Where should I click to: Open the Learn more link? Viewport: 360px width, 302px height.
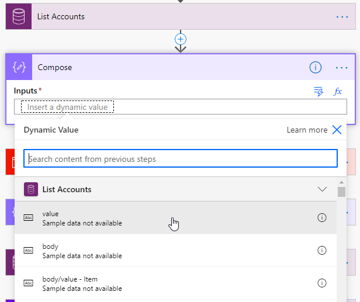(307, 130)
